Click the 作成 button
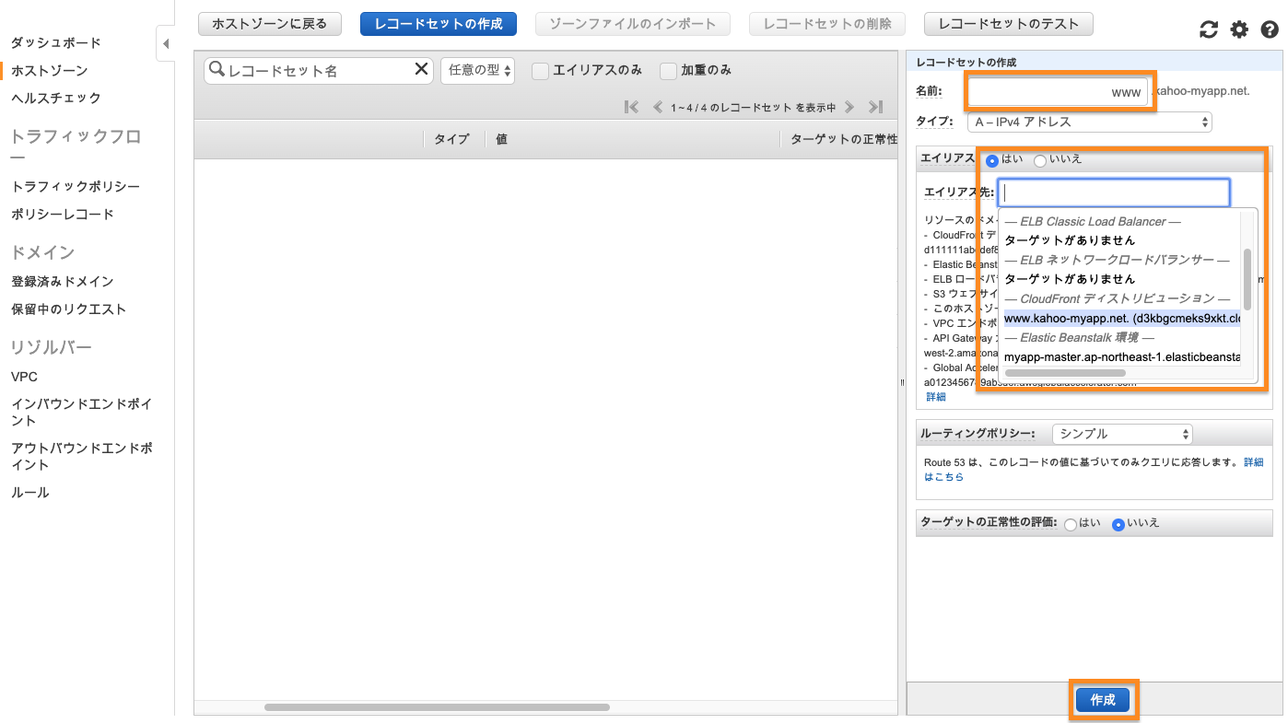 click(1103, 700)
